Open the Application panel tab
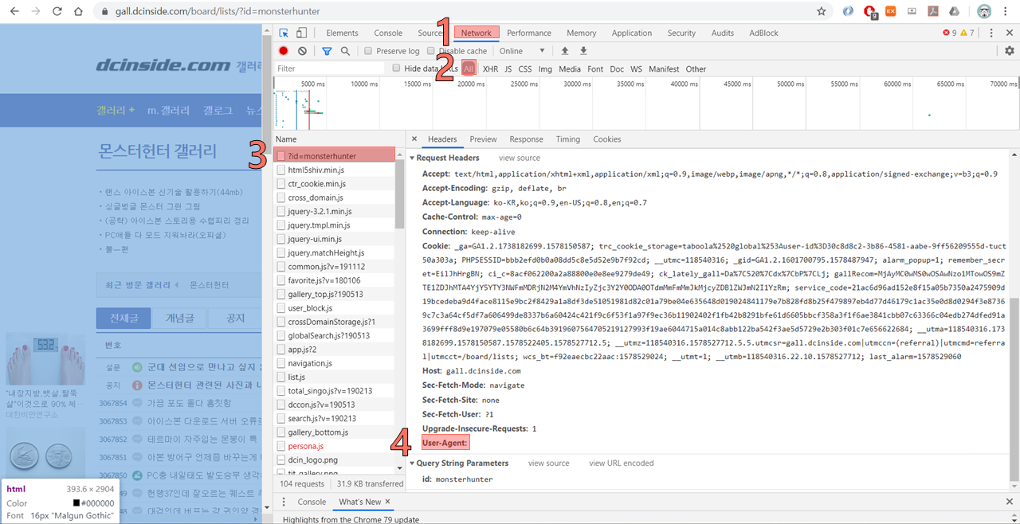The image size is (1020, 524). pyautogui.click(x=632, y=33)
